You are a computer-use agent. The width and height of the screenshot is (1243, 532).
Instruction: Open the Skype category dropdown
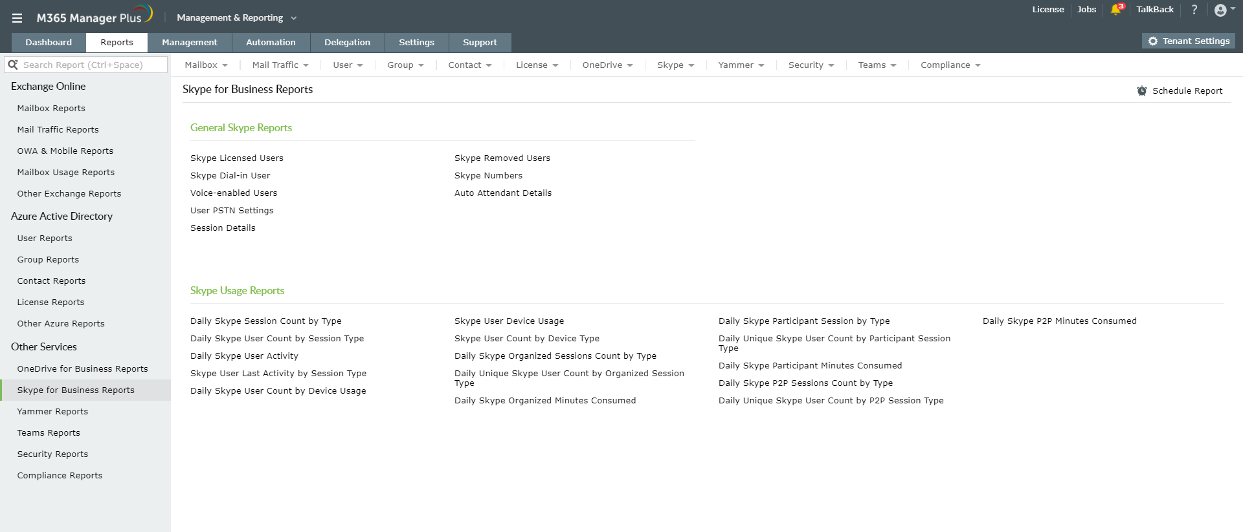click(x=675, y=65)
